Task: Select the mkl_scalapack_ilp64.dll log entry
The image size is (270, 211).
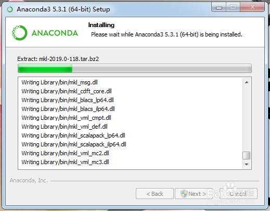Action: [x=74, y=144]
